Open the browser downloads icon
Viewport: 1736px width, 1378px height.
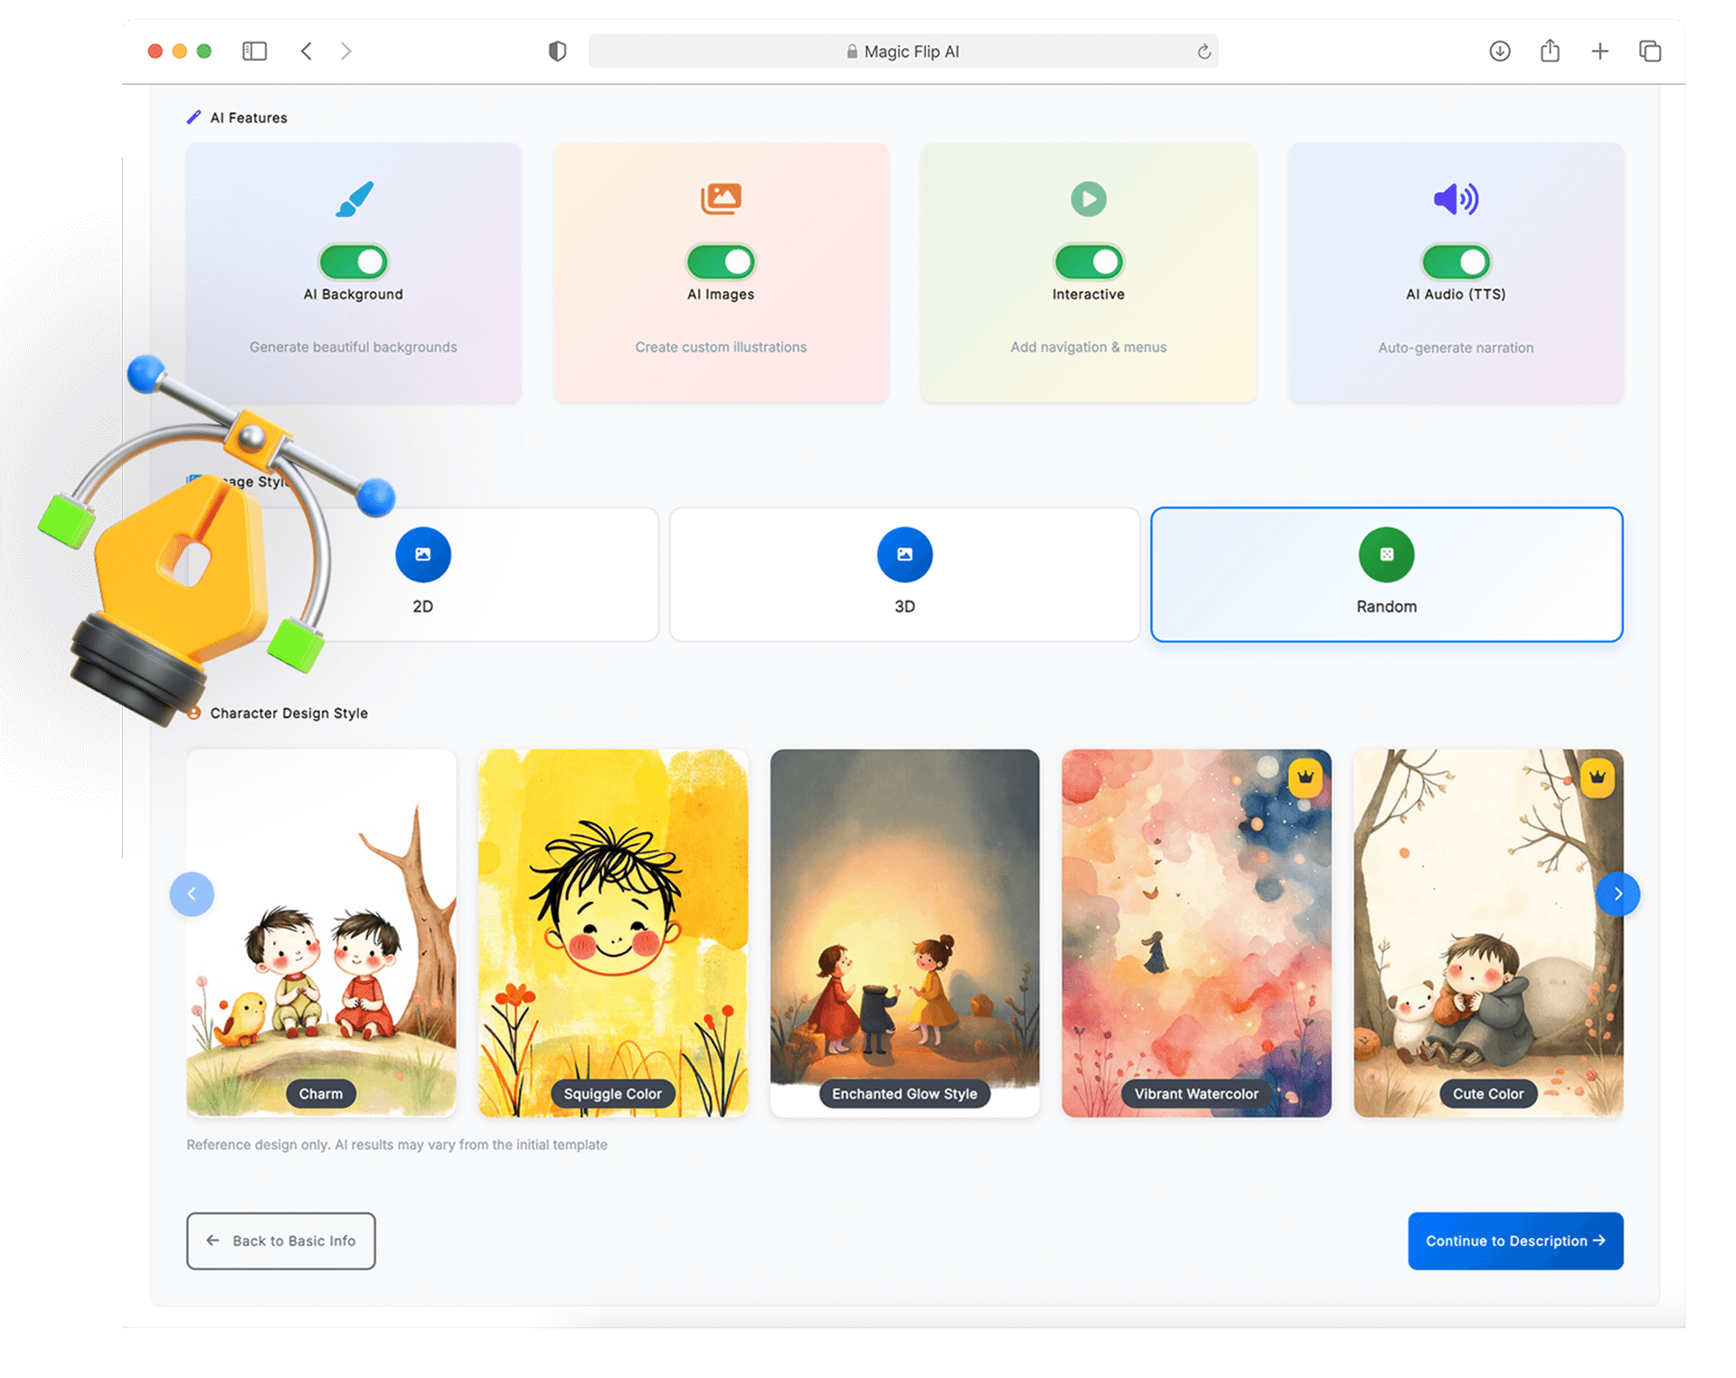(x=1499, y=52)
